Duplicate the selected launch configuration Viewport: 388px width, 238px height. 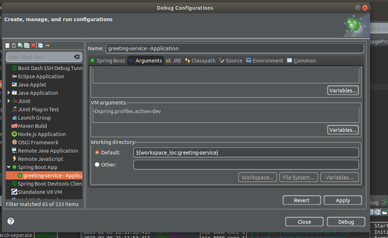click(x=27, y=45)
